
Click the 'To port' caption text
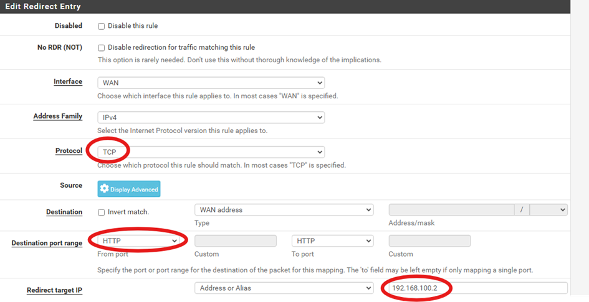click(x=302, y=254)
